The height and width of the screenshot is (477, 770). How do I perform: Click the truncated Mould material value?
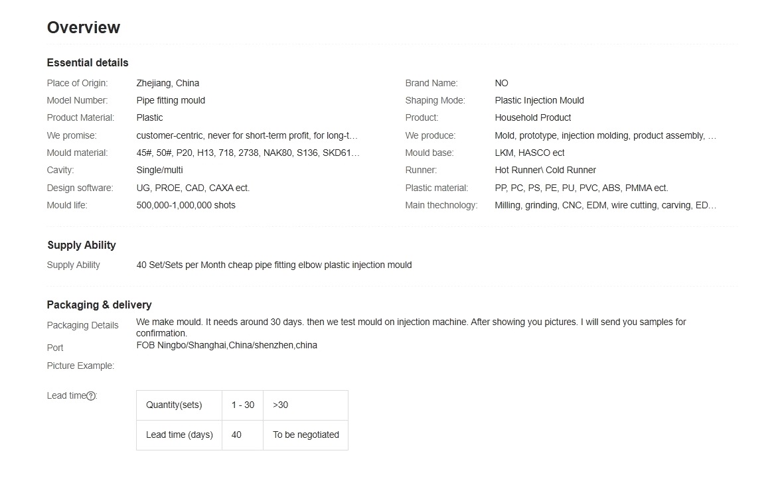coord(248,153)
